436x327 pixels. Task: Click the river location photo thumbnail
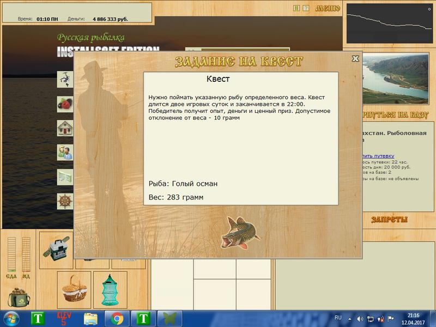(396, 78)
